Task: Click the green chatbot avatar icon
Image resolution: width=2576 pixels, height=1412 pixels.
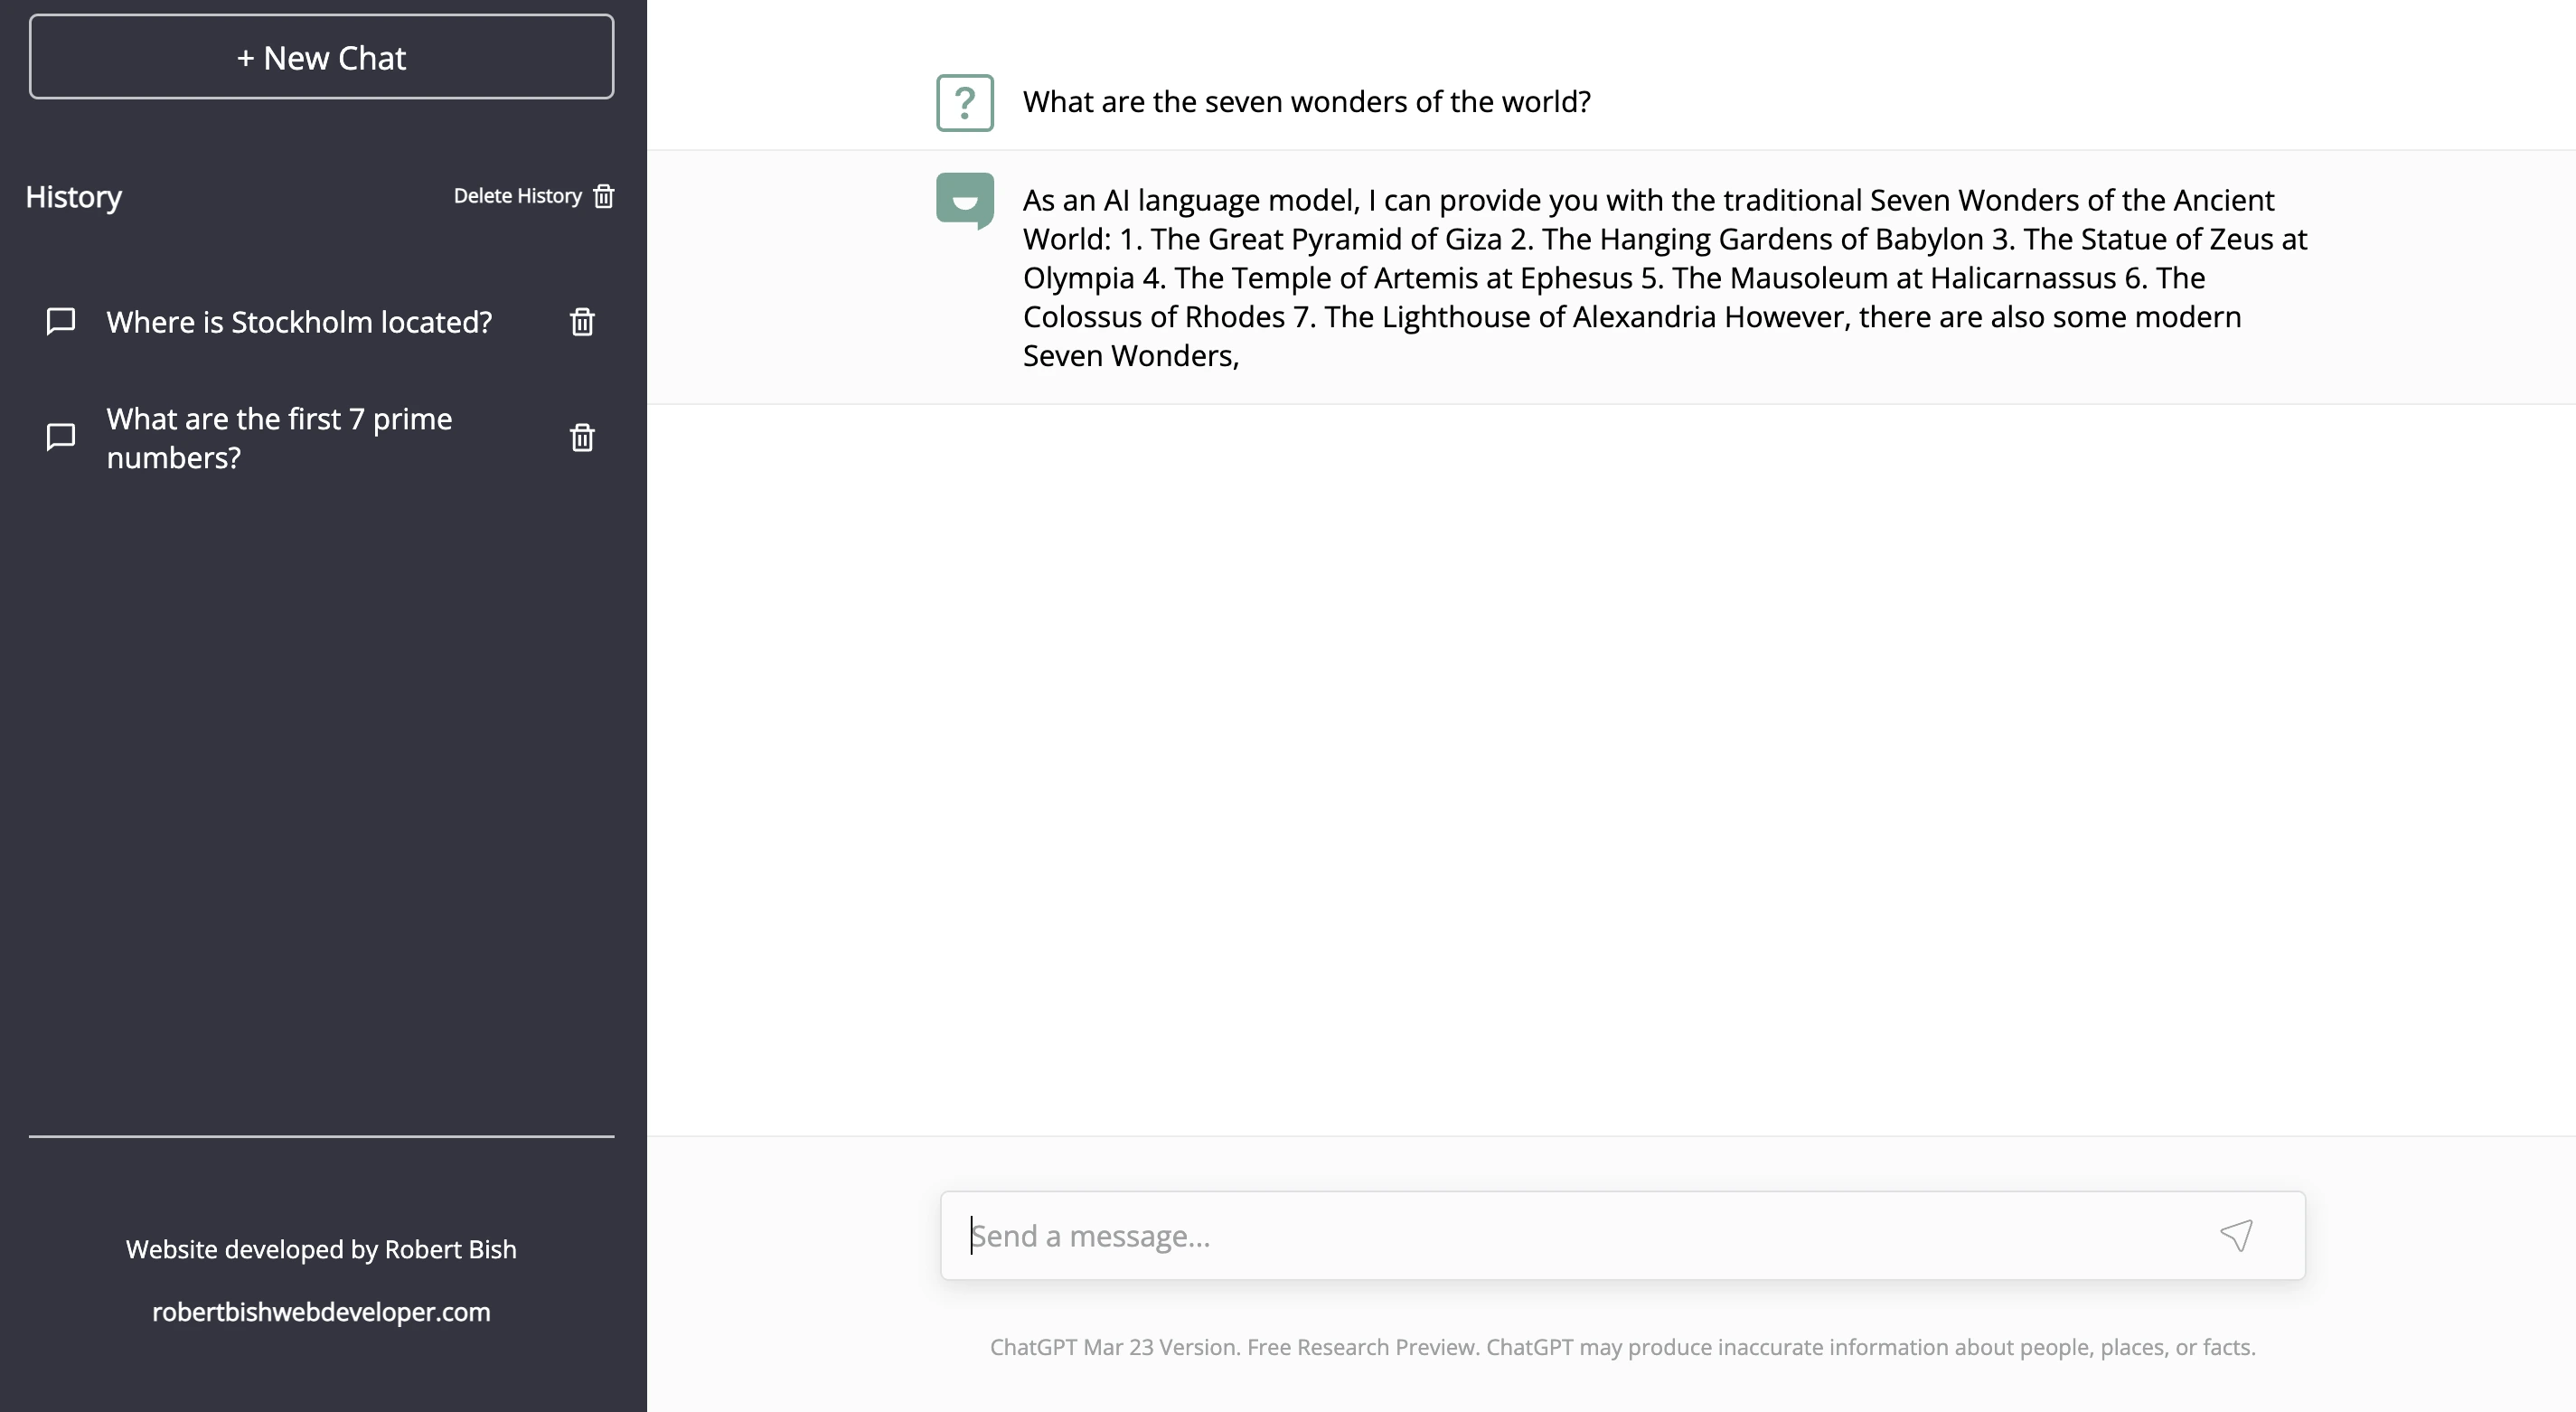Action: pos(964,200)
